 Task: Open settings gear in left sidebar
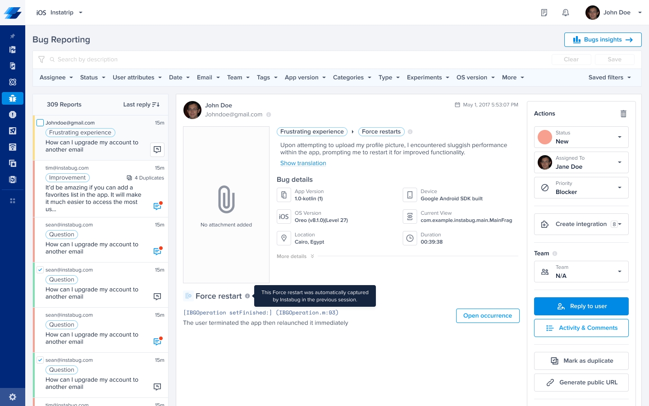pos(13,397)
